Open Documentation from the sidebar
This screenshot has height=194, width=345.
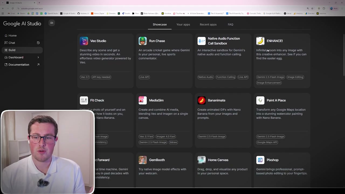coord(22,65)
